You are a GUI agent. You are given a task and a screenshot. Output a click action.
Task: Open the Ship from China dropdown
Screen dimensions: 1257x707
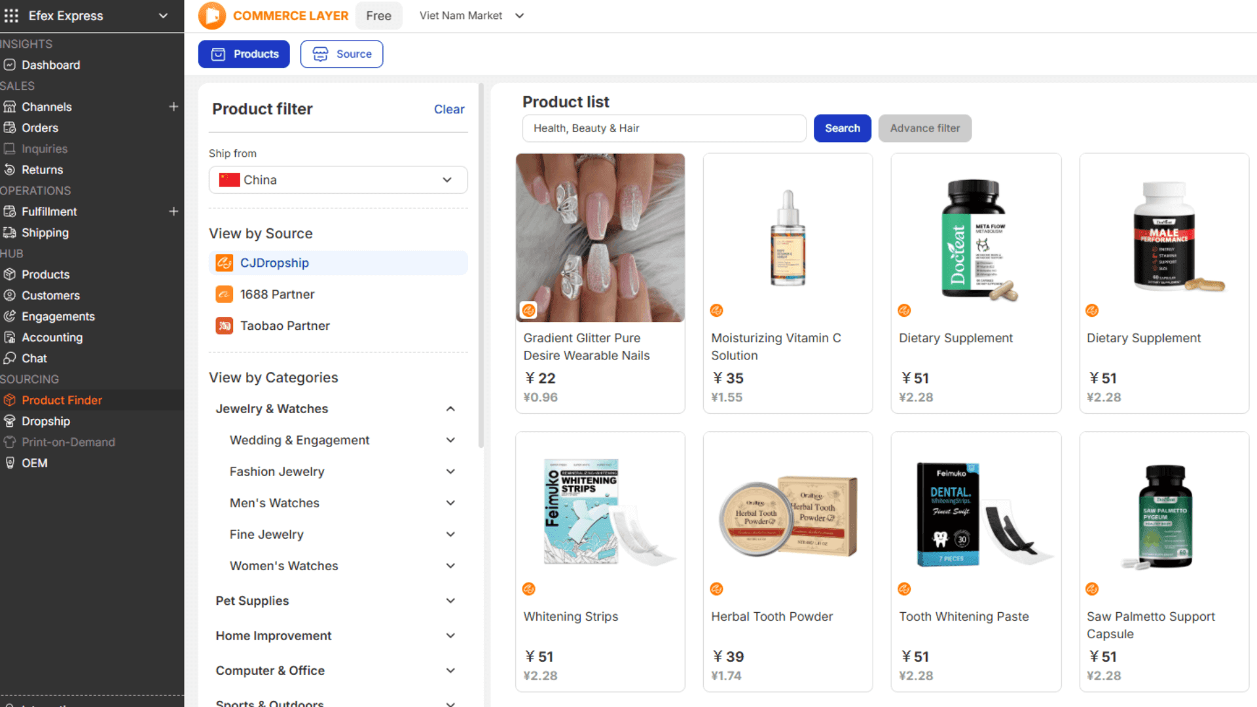[x=338, y=180]
